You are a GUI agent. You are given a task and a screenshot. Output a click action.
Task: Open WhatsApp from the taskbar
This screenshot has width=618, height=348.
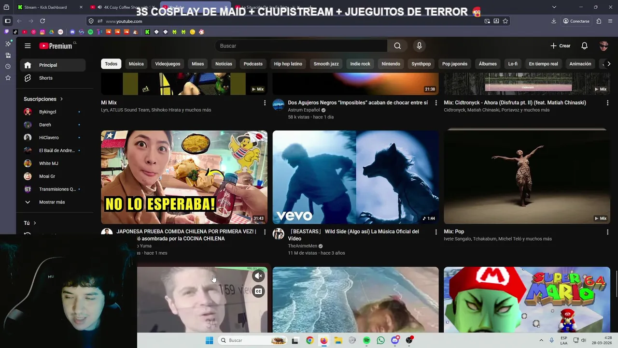(380, 340)
